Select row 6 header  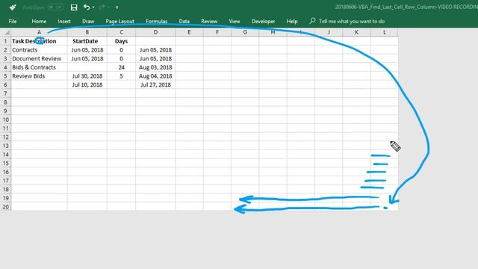[5, 84]
